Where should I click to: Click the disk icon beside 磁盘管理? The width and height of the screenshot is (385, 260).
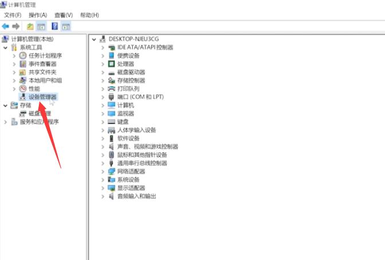click(x=23, y=113)
